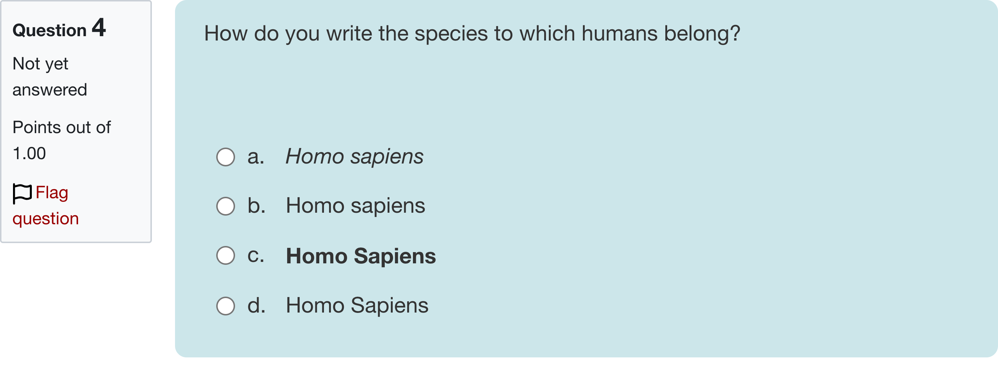Click the bold "Homo Sapiens" answer text
The image size is (998, 382).
[361, 256]
